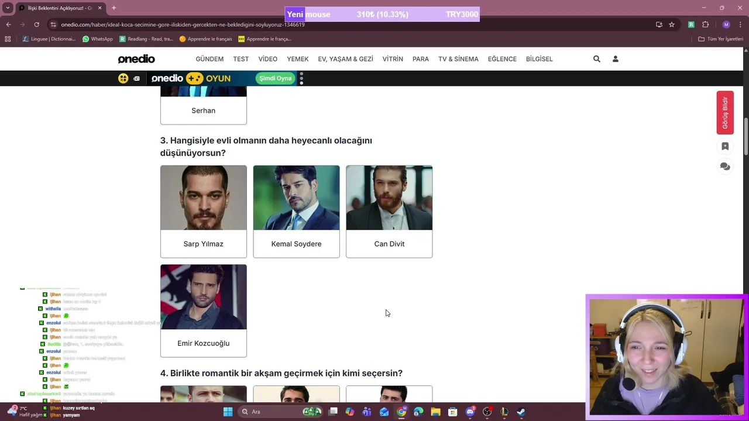Viewport: 749px width, 421px height.
Task: Open the Chrome extensions puzzle icon
Action: coord(705,25)
